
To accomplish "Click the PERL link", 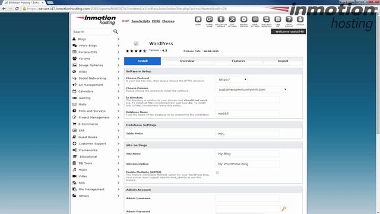I will [x=156, y=21].
